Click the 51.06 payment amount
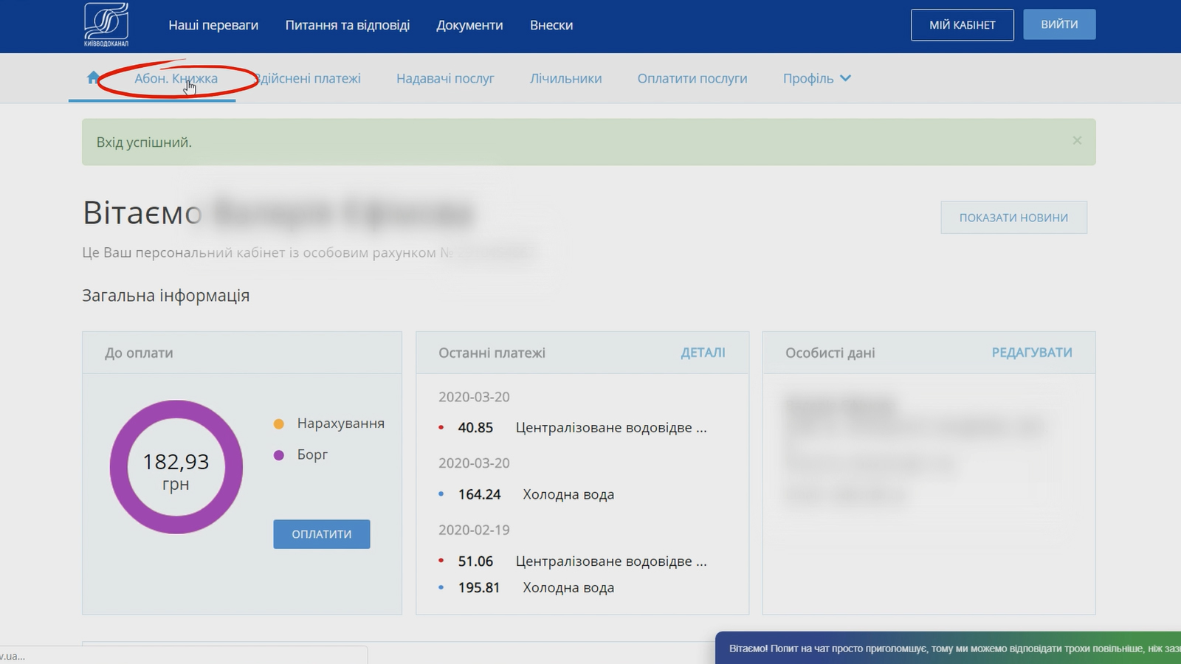 (475, 561)
